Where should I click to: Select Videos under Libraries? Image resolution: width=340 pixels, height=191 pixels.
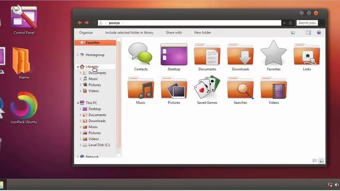pyautogui.click(x=93, y=91)
